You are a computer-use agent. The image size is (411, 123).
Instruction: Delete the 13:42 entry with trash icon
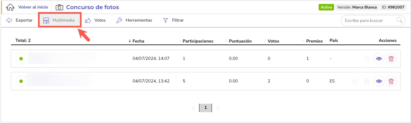click(391, 81)
